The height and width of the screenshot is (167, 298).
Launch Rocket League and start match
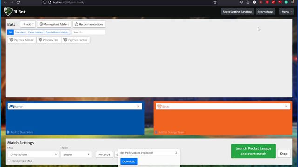(253, 151)
